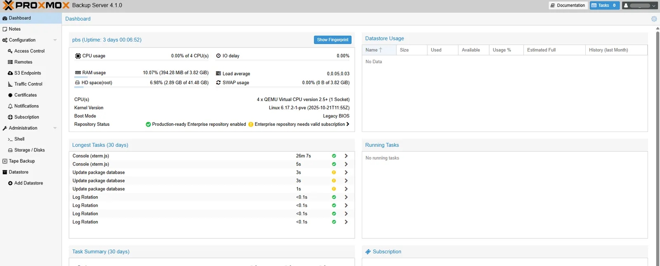Click green check beside Enterprise repository enabled

point(148,125)
